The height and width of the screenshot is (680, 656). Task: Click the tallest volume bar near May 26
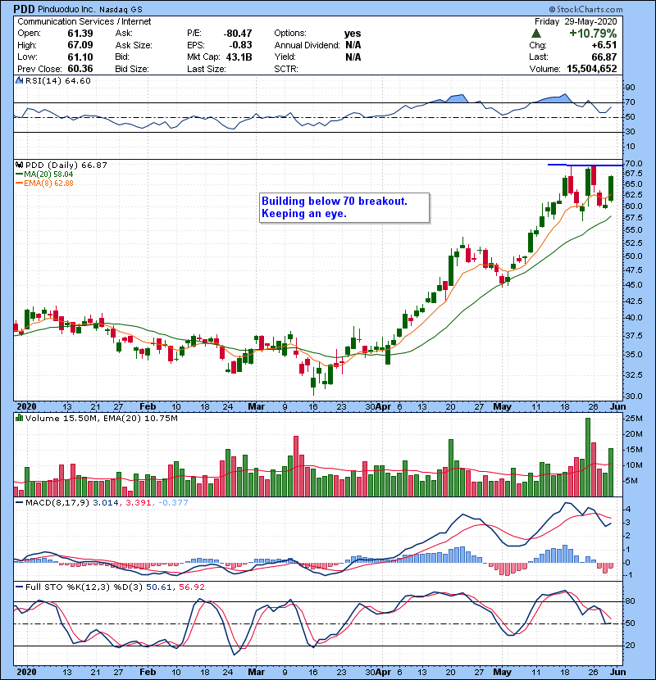(x=588, y=457)
